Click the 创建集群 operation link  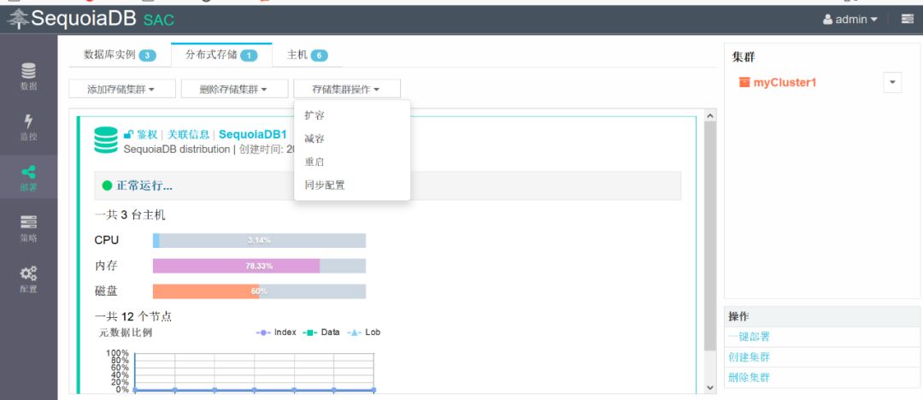749,357
